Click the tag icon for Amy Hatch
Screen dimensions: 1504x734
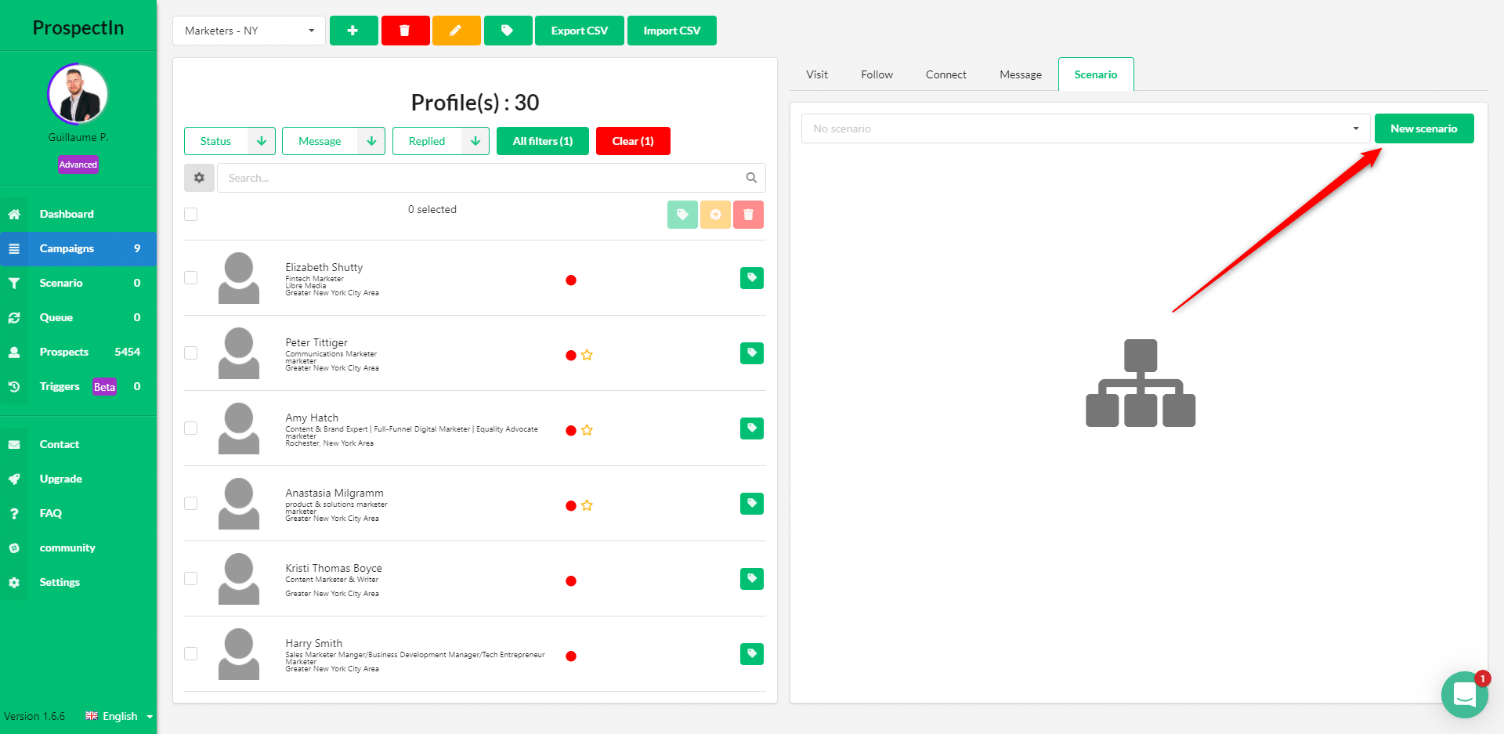[x=752, y=428]
